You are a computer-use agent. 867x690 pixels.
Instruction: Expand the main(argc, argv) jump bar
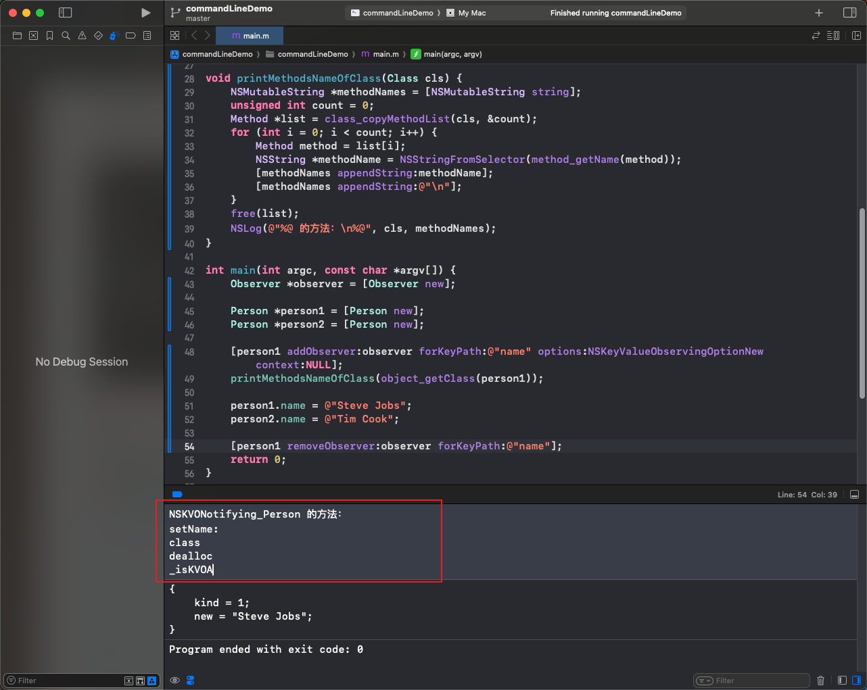pos(452,54)
